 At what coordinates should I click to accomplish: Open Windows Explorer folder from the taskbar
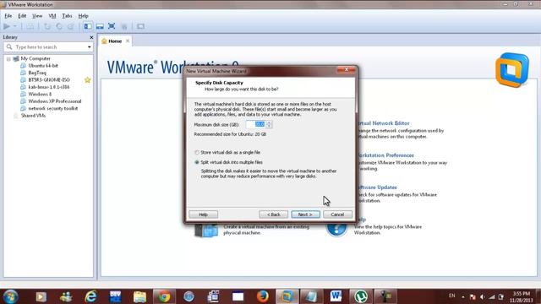(139, 296)
